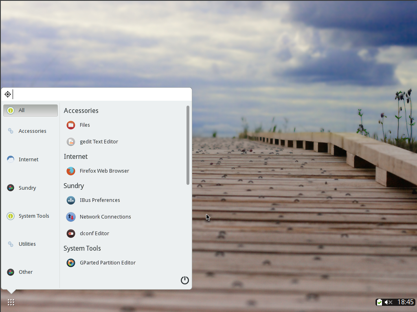The width and height of the screenshot is (417, 312).
Task: Click the application list scrollbar
Action: point(188,145)
